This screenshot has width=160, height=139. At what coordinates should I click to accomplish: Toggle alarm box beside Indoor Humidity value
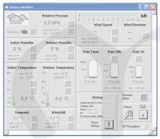pos(33,49)
